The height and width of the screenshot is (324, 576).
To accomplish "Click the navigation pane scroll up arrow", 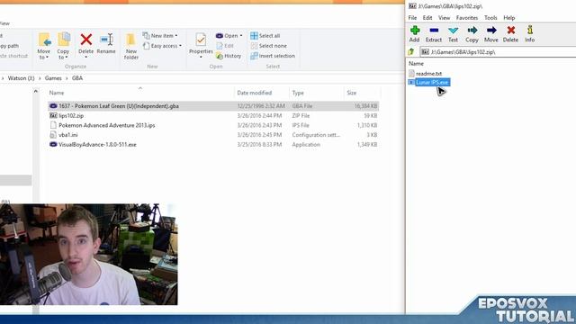I will click(x=36, y=91).
